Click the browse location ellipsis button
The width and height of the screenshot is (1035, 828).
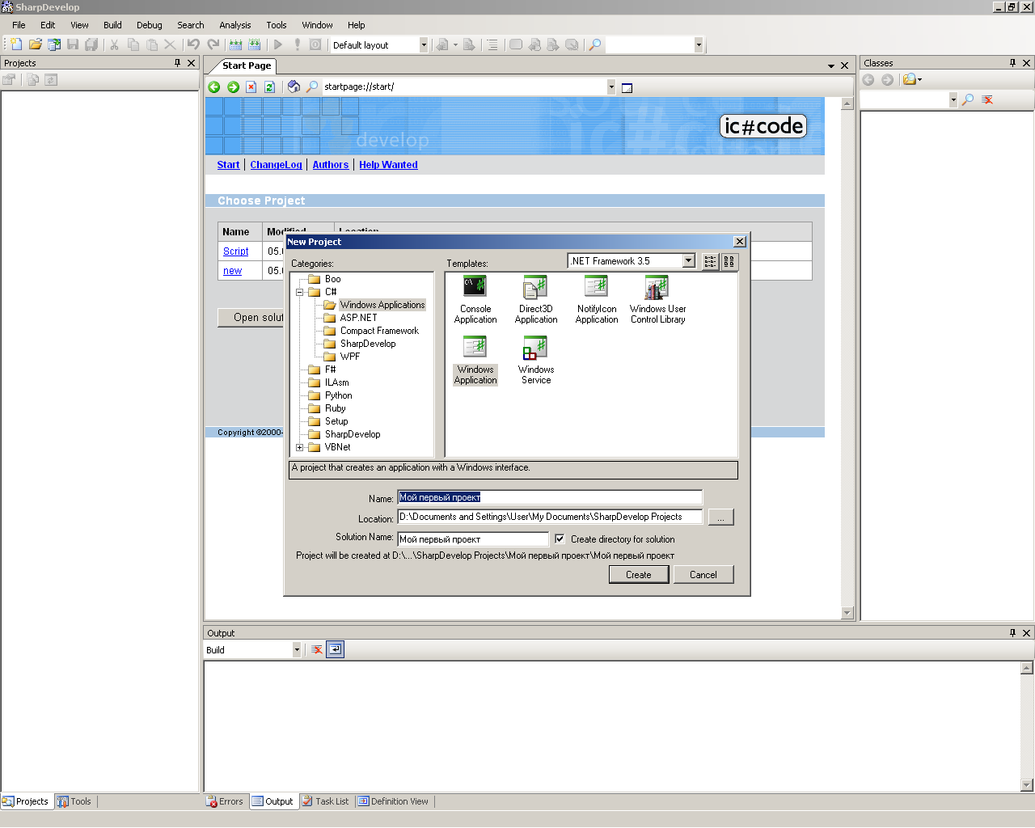coord(720,517)
